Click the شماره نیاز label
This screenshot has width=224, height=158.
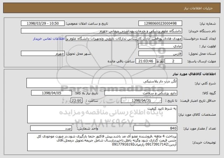pos(208,24)
